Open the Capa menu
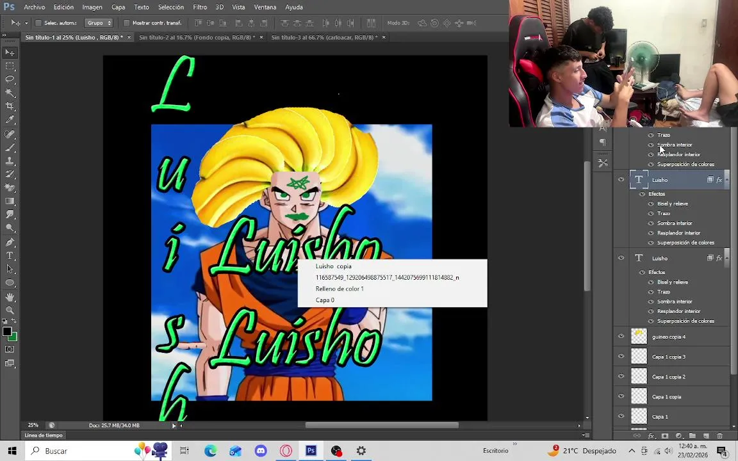This screenshot has width=738, height=461. tap(118, 7)
